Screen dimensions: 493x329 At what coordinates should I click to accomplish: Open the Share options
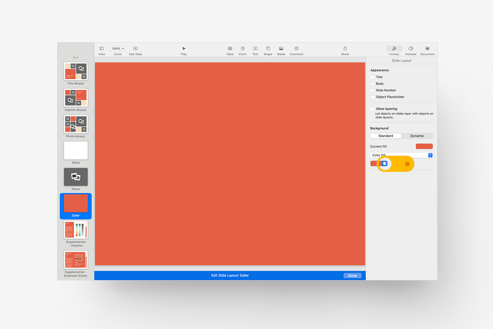pos(345,51)
